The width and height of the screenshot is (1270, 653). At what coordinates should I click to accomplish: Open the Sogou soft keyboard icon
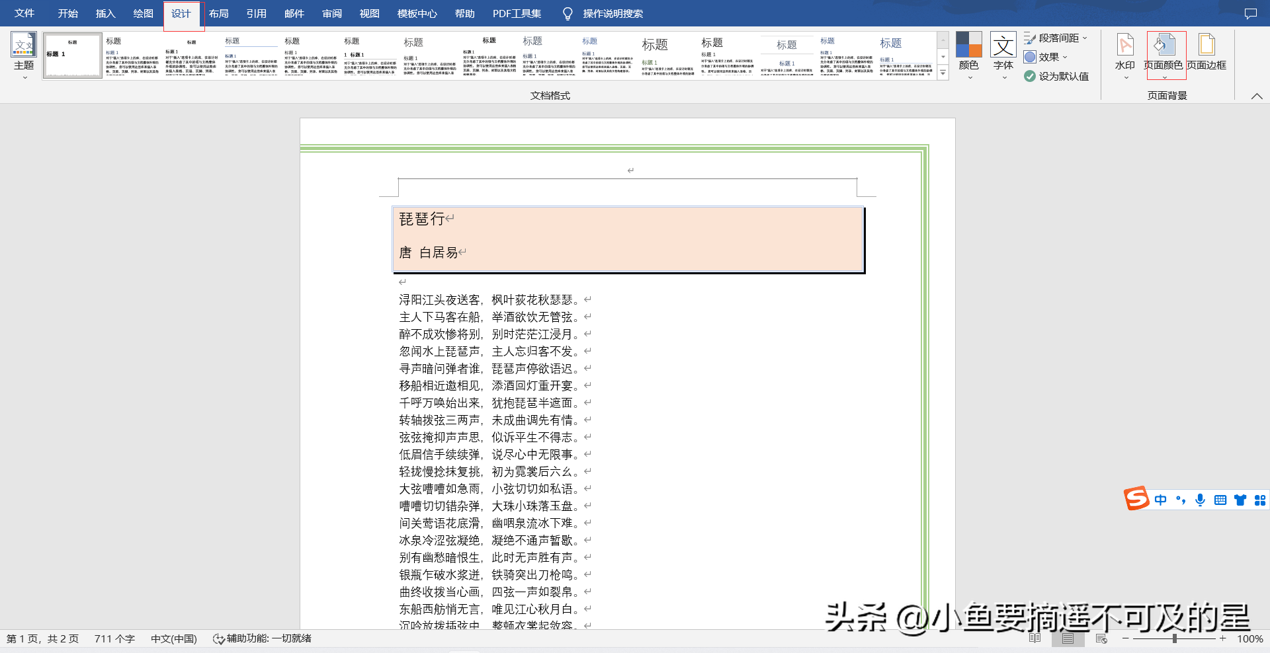[x=1220, y=500]
